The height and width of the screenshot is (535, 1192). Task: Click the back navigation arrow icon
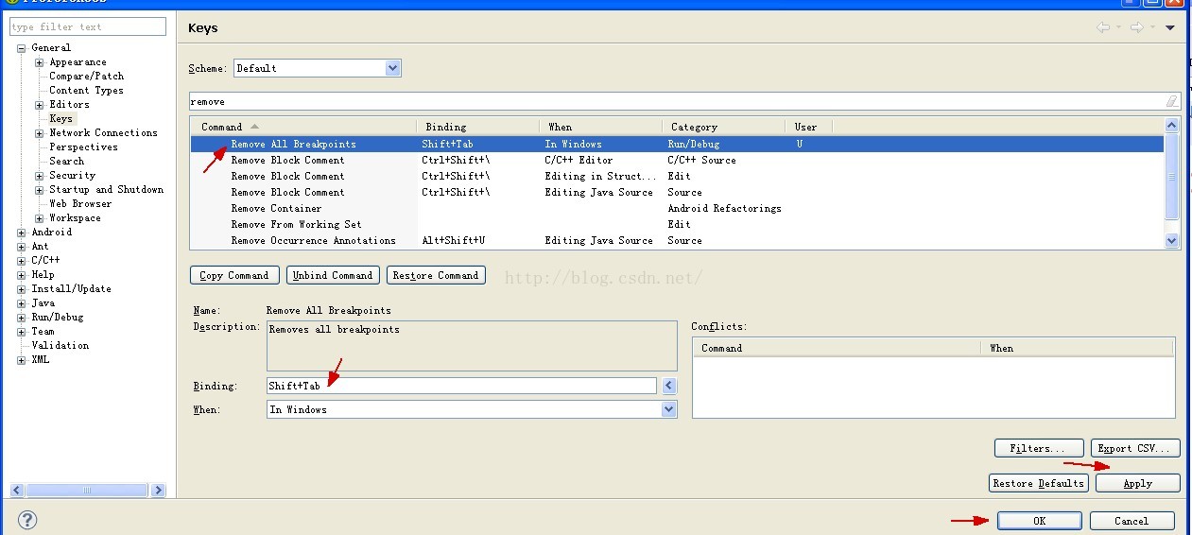[1102, 28]
